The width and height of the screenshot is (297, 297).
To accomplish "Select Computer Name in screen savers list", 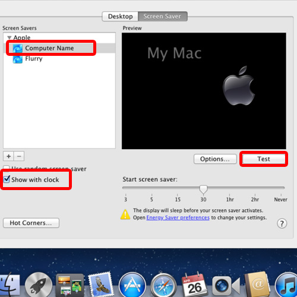I will [59, 48].
